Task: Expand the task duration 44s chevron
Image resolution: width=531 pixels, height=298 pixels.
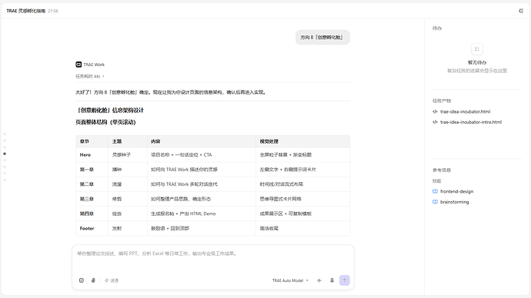Action: [x=103, y=76]
